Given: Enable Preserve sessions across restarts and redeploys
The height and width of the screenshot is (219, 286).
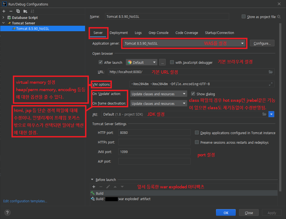Looking at the screenshot, I should click(x=197, y=142).
